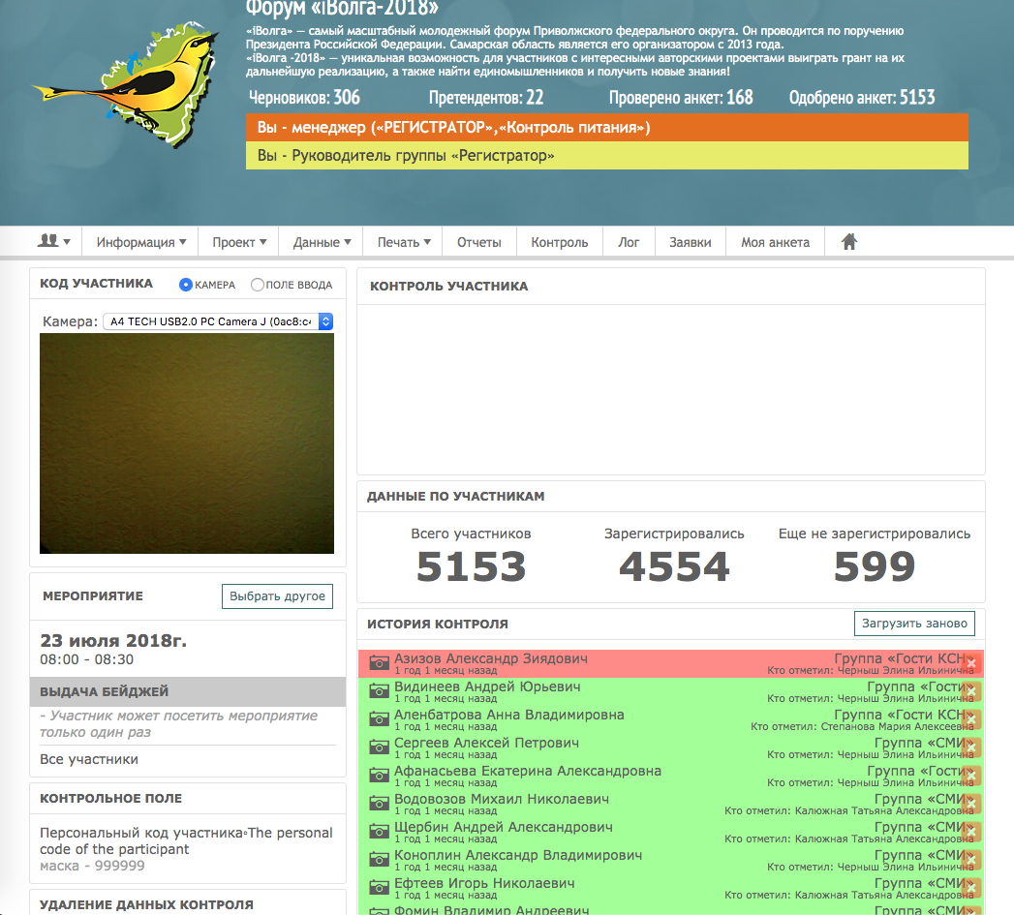Click the Выбрать другое button
The image size is (1014, 915).
pos(277,596)
